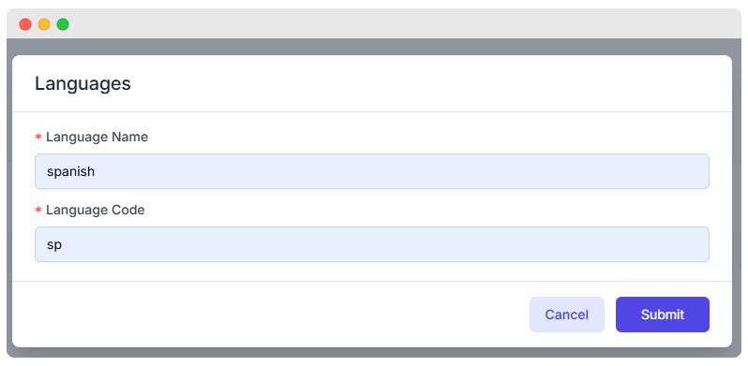Click empty right end of Language Name field

[621, 171]
